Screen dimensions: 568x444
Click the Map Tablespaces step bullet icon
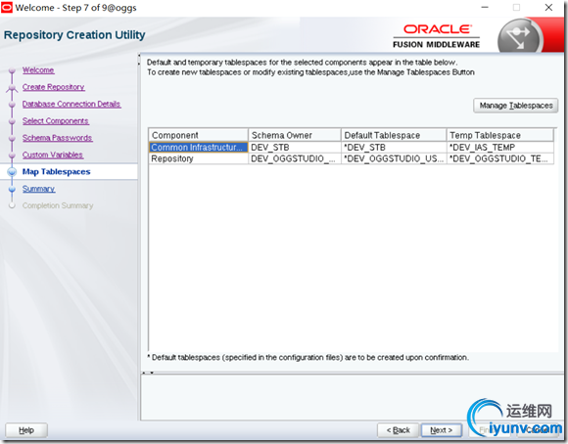pyautogui.click(x=12, y=172)
